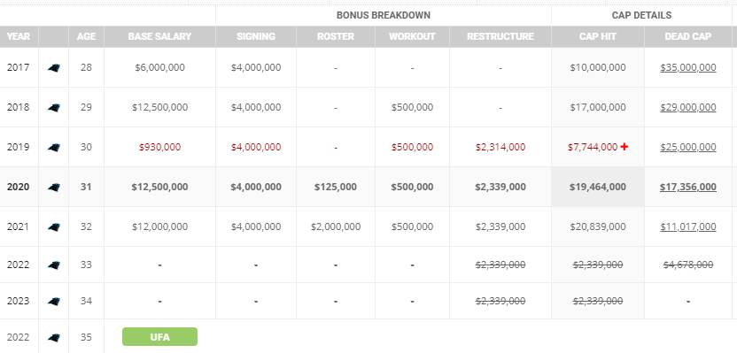Image resolution: width=737 pixels, height=353 pixels.
Task: Click the Panthers logo in 2017 row
Action: pos(53,67)
